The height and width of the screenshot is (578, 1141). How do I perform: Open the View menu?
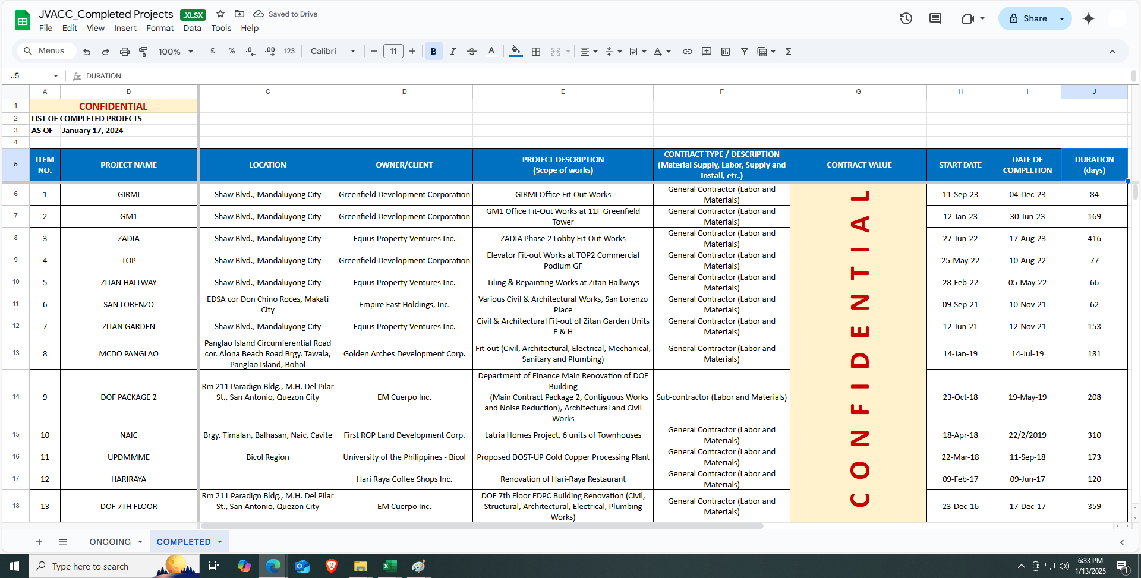point(96,28)
